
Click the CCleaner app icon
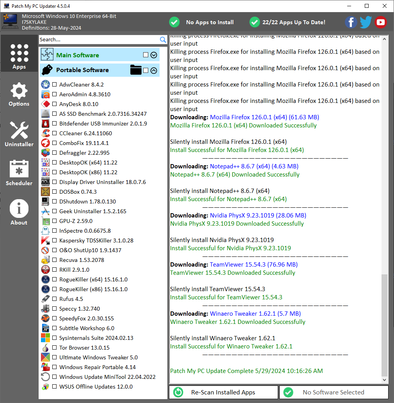(x=46, y=133)
